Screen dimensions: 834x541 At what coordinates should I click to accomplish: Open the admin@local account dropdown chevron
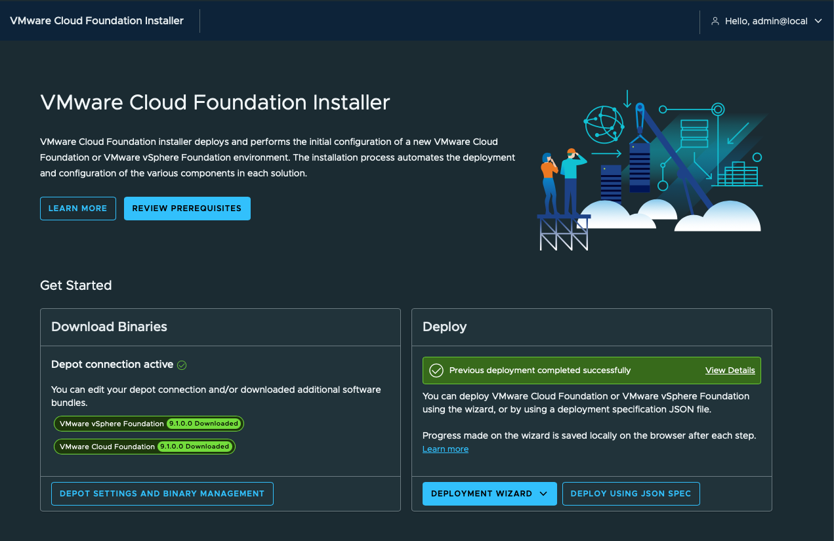coord(818,21)
